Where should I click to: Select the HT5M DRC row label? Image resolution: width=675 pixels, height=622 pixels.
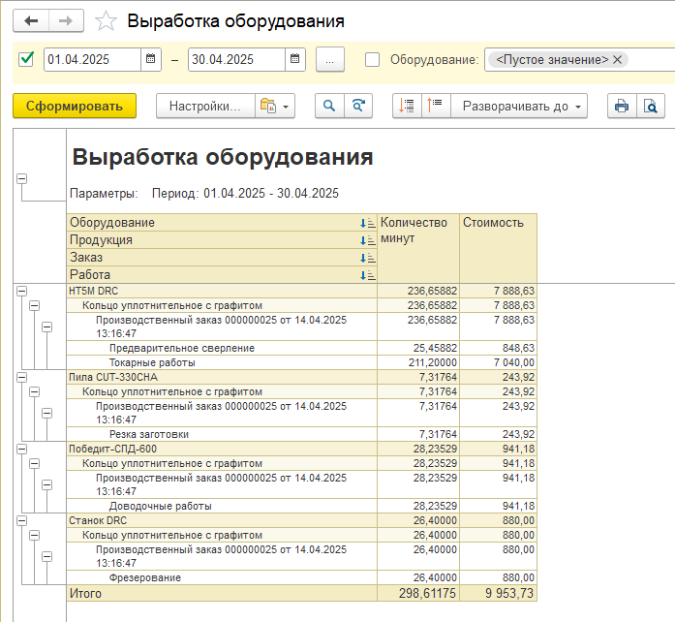click(x=93, y=292)
